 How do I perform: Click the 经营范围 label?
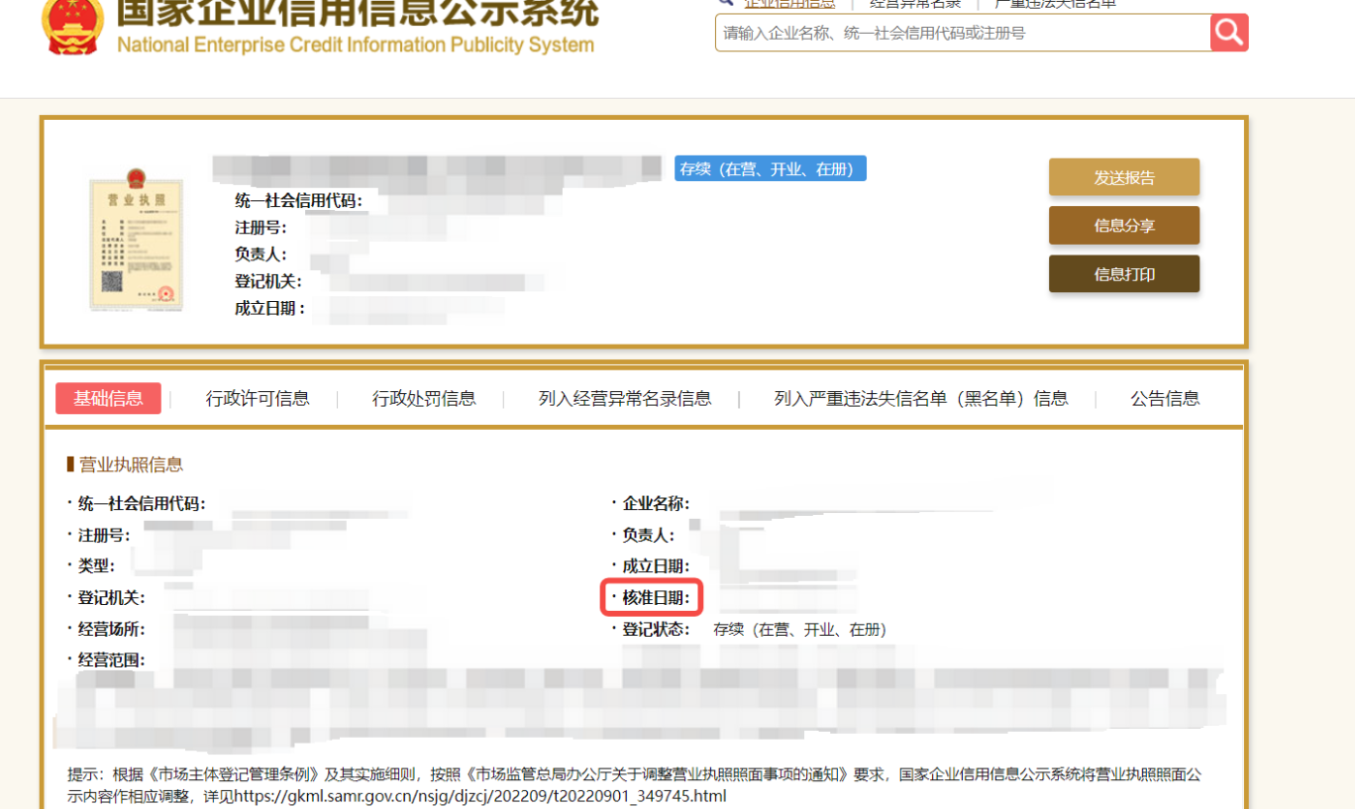[x=112, y=660]
